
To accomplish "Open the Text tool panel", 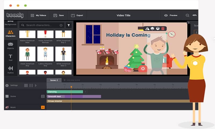I will 10,58.
